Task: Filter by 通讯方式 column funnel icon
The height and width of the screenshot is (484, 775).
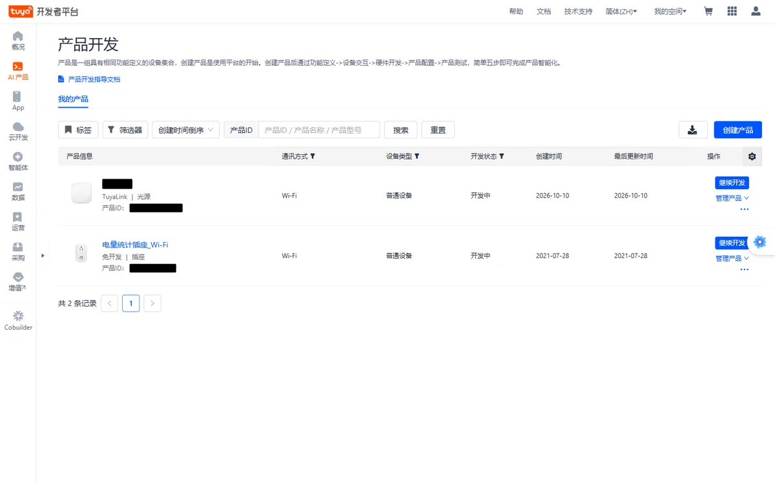Action: tap(313, 156)
